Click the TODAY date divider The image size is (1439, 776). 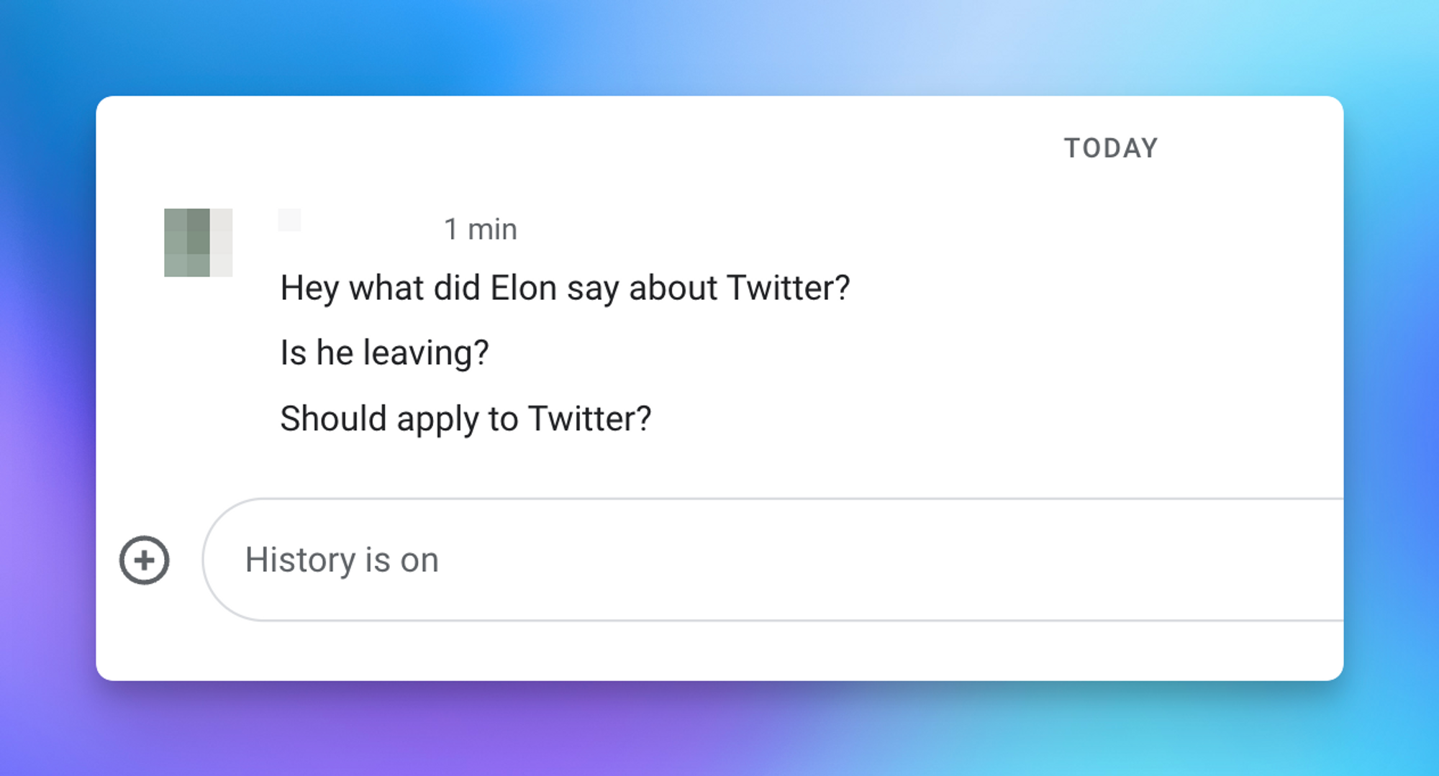[x=1111, y=148]
